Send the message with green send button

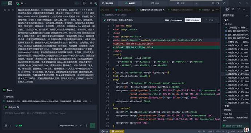[92, 126]
